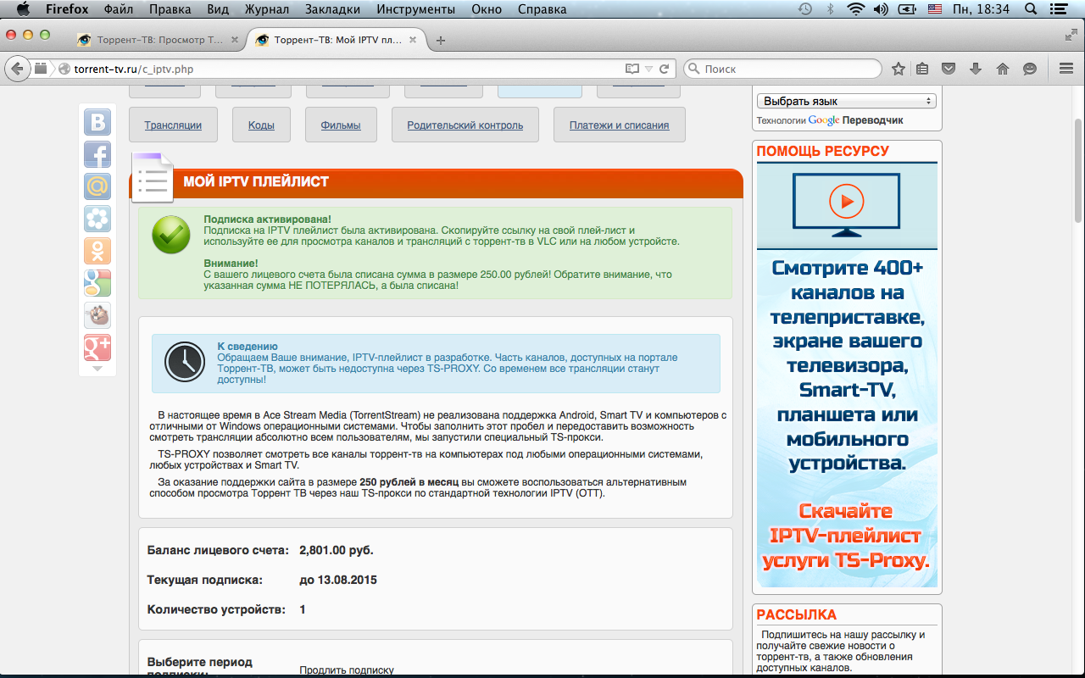Click the play video icon in banner
1085x678 pixels.
[x=846, y=202]
